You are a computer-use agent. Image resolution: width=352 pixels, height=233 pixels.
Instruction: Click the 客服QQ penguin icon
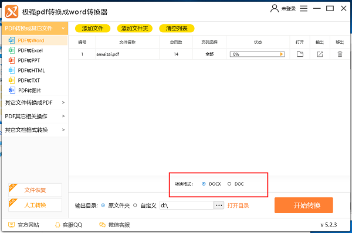pos(57,225)
